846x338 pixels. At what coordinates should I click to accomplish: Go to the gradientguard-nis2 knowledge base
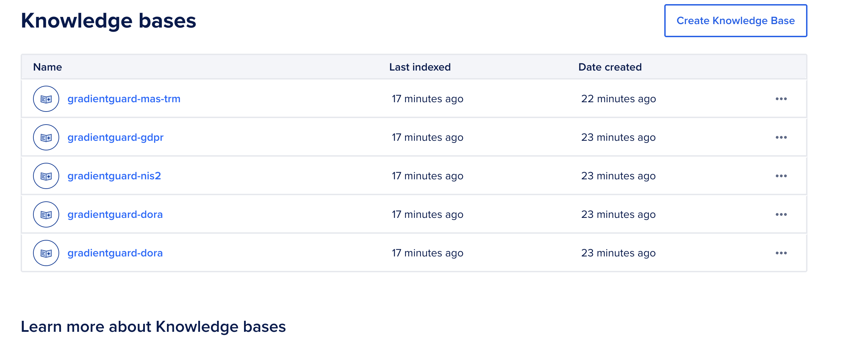coord(114,176)
